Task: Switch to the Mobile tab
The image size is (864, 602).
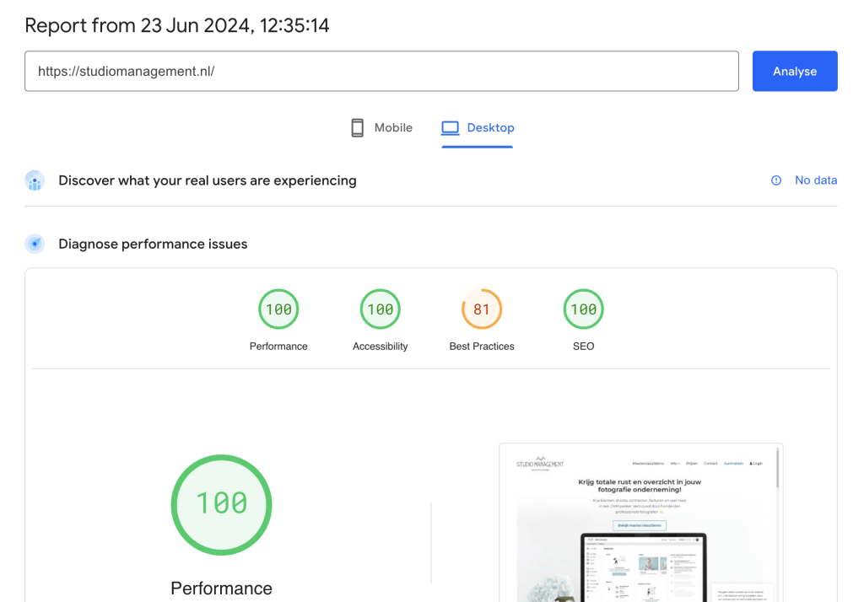Action: tap(381, 127)
